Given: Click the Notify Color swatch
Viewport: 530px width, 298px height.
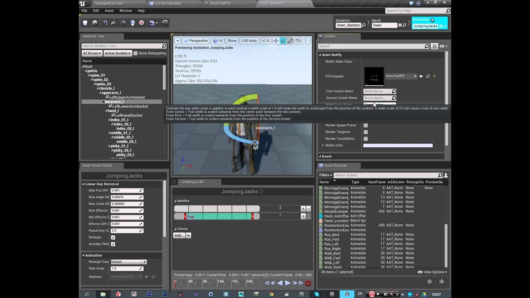Looking at the screenshot, I should point(398,145).
